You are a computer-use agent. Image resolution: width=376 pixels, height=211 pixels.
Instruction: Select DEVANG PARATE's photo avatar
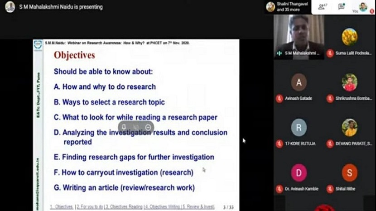(350, 128)
